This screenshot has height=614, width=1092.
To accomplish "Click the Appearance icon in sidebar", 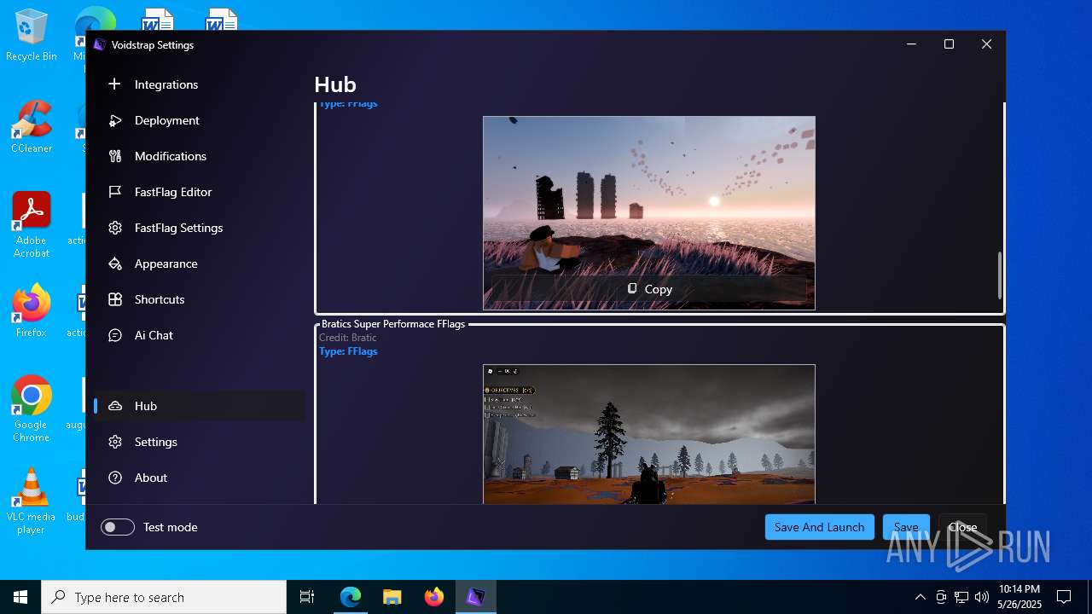I will [115, 264].
